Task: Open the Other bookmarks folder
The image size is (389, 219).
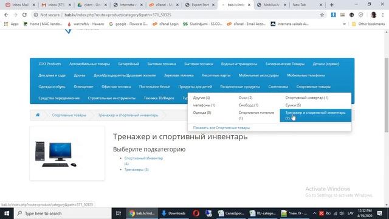Action: [368, 24]
